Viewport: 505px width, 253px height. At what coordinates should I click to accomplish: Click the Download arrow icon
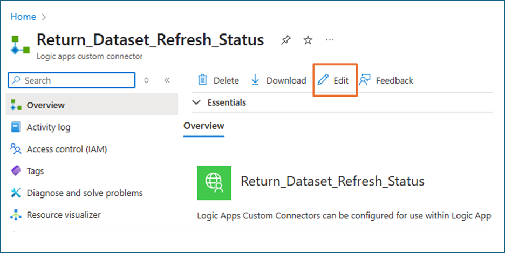pos(255,80)
